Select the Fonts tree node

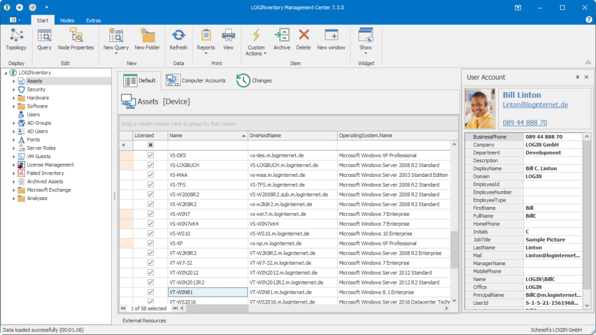pos(33,140)
